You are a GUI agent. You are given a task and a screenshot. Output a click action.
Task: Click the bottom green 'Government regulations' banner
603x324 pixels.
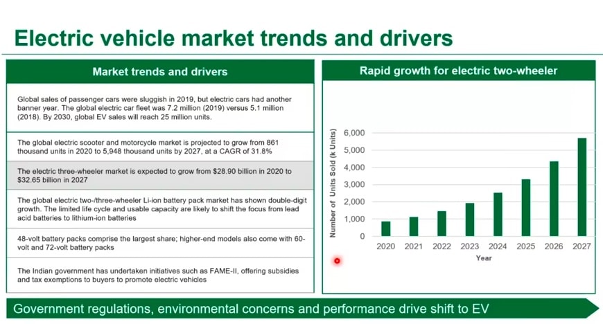[298, 308]
